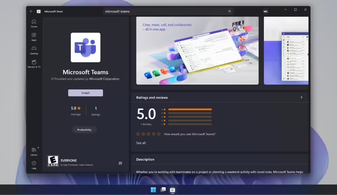Click the Windows Start button
Image resolution: width=337 pixels, height=195 pixels.
(x=153, y=190)
